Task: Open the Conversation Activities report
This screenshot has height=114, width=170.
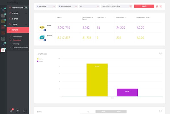Action: pos(20,47)
